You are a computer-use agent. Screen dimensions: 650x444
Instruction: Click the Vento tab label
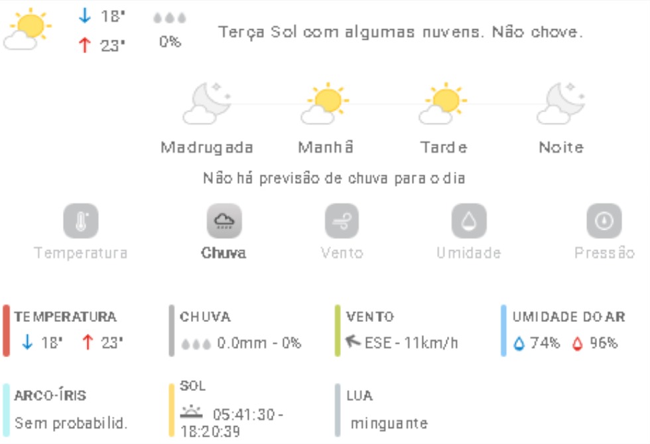pos(342,253)
